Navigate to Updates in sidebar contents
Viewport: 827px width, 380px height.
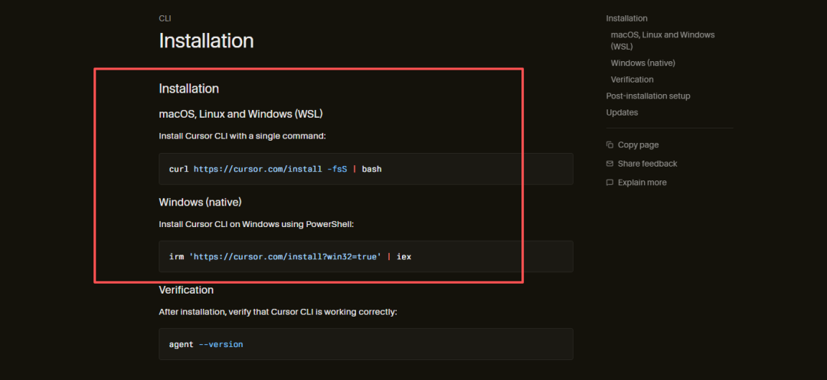(x=622, y=112)
